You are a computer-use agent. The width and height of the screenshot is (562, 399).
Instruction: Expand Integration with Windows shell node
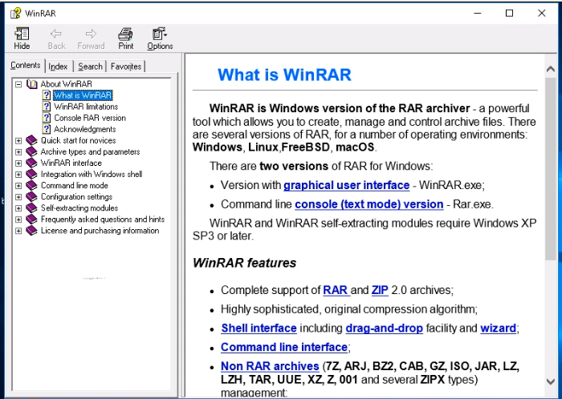click(18, 175)
